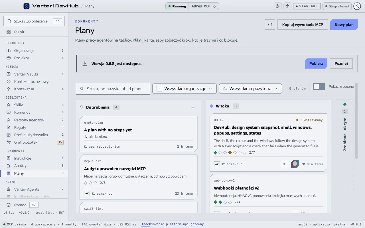Add a plan to Do zrobienia column

tap(193, 107)
